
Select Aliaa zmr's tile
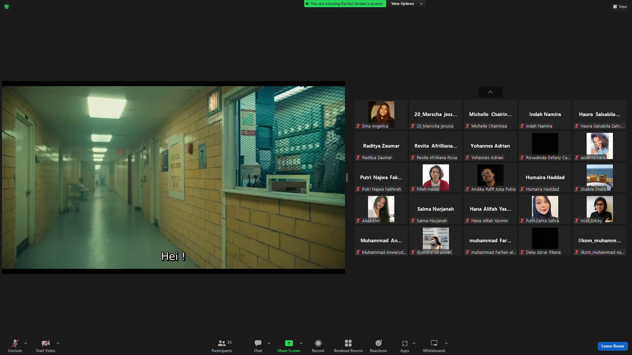coord(381,209)
